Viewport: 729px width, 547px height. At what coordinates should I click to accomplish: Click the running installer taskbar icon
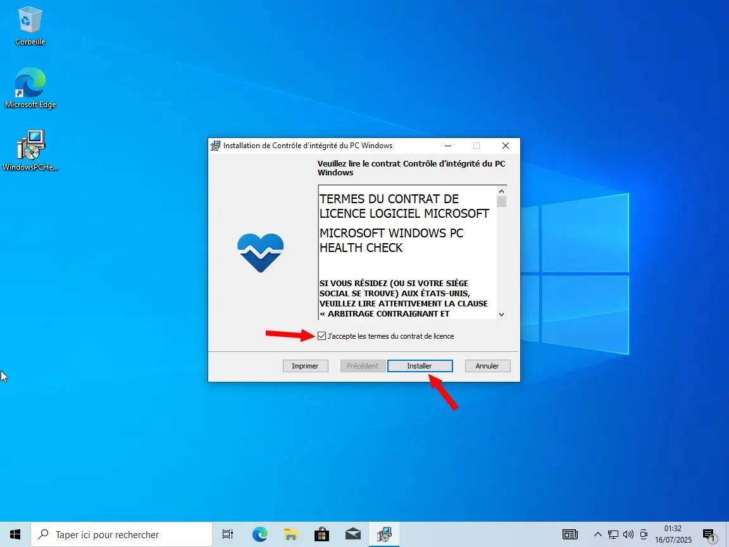[384, 534]
